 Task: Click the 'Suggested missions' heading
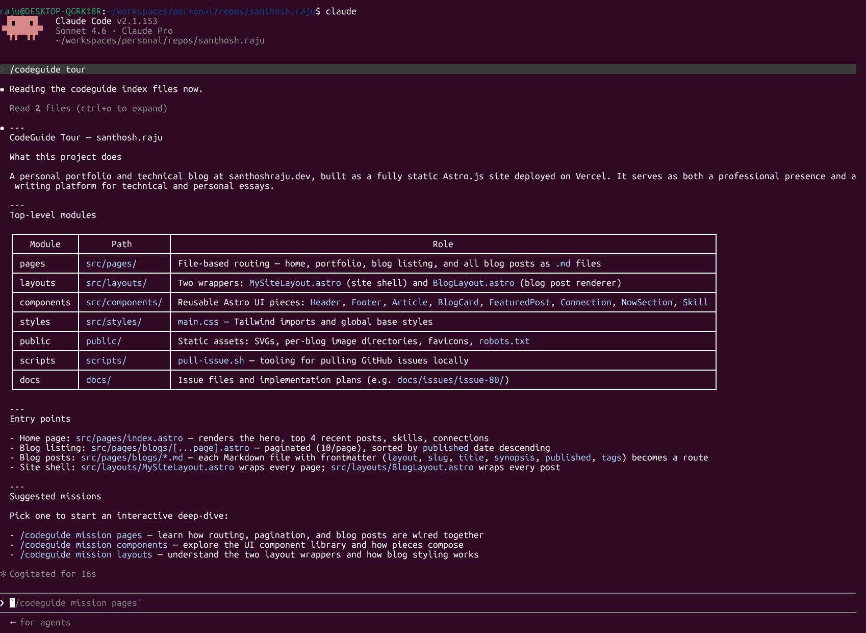click(55, 496)
